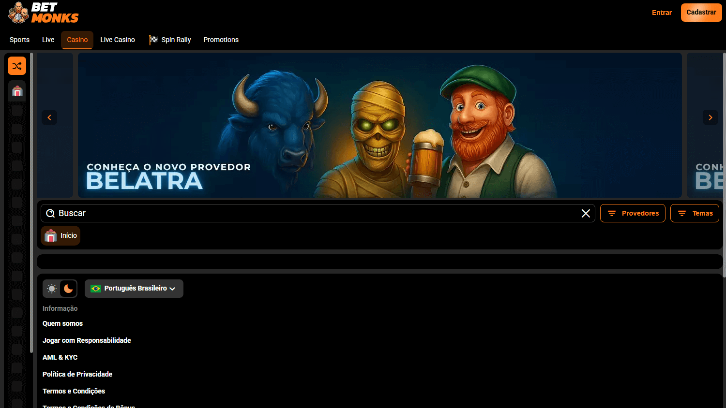Switch to light theme with the sun toggle

click(52, 288)
